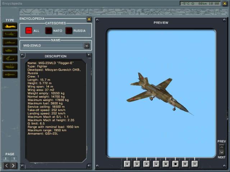Viewport: 230px width, 172px height.
Task: Click the "Maximum Mach at height: 2.35" line
Action: tap(51, 120)
